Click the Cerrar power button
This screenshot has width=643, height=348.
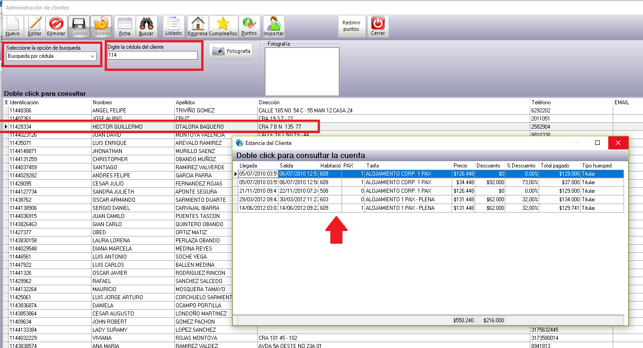pos(378,26)
